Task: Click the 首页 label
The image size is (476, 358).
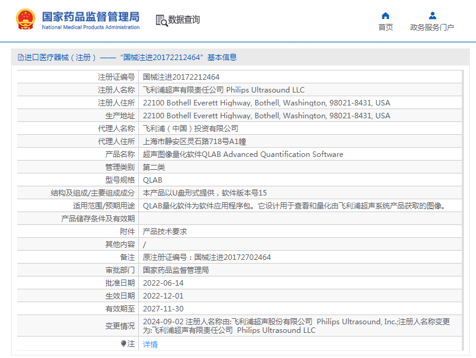Action: click(x=385, y=28)
